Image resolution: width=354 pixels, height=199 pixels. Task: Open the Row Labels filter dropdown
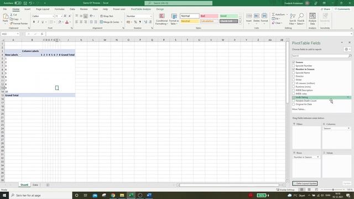20,55
